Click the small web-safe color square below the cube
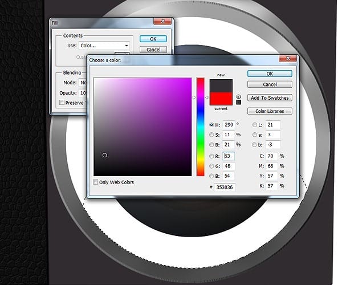 pos(238,102)
